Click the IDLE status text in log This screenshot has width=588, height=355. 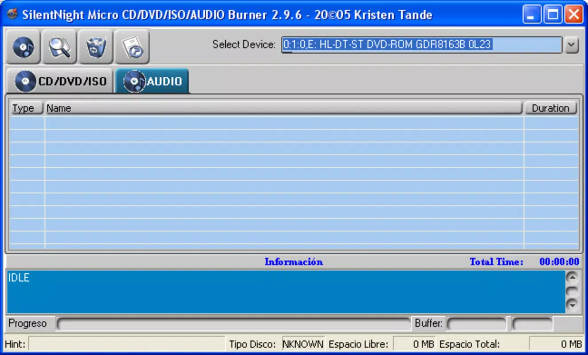click(19, 278)
